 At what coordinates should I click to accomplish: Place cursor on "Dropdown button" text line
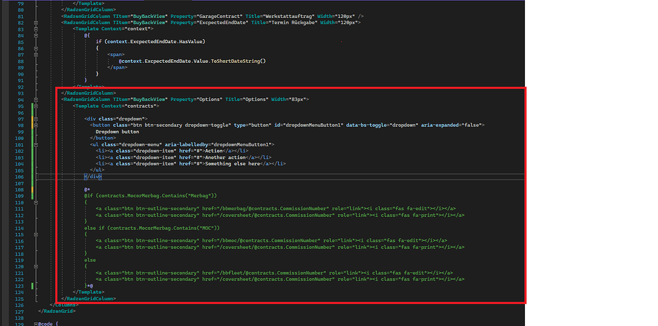click(x=117, y=132)
